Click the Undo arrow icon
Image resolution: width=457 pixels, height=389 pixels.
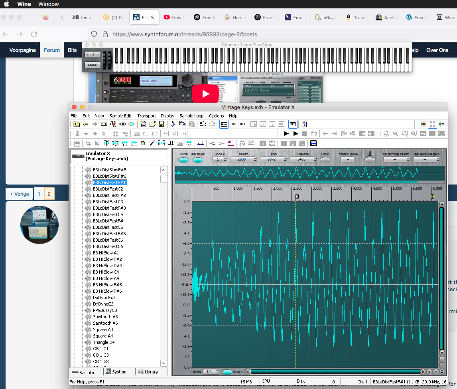(x=203, y=124)
